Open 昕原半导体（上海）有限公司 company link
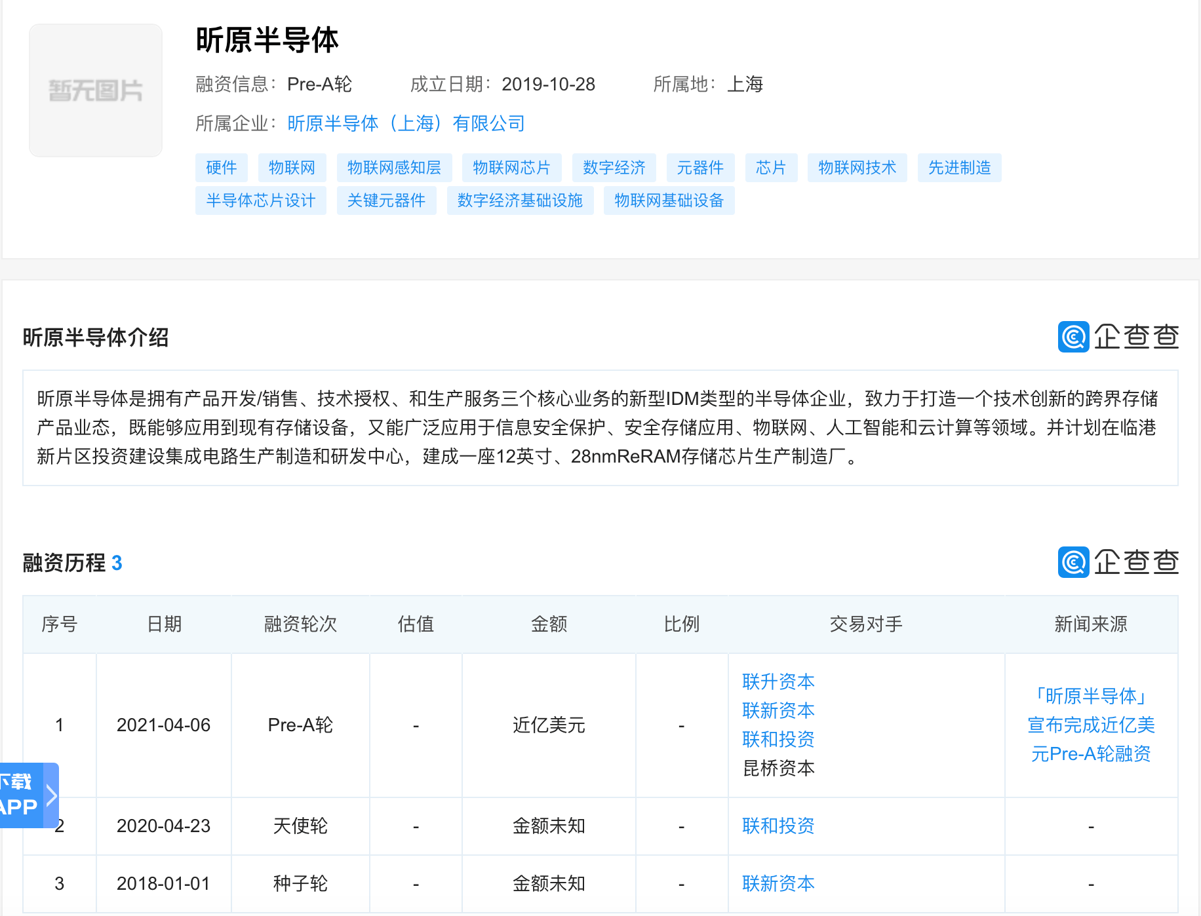The width and height of the screenshot is (1201, 916). pos(406,123)
